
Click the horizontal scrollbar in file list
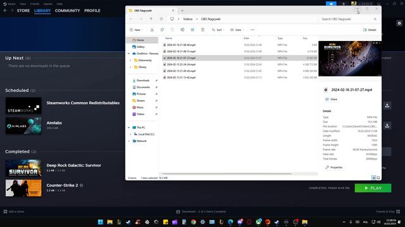pyautogui.click(x=227, y=174)
